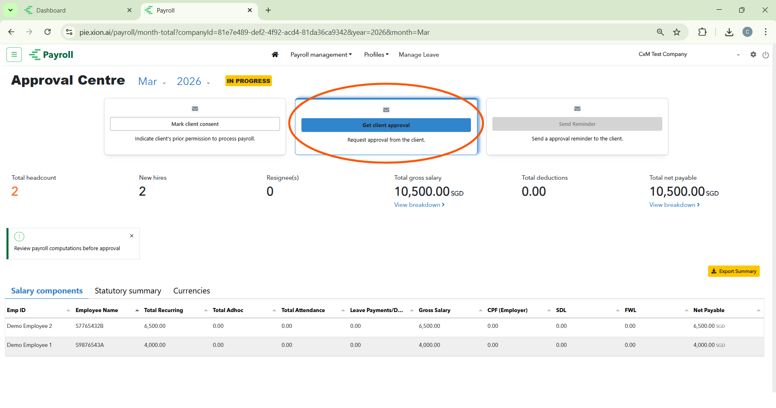Switch to Currencies tab
This screenshot has width=776, height=408.
(x=191, y=291)
